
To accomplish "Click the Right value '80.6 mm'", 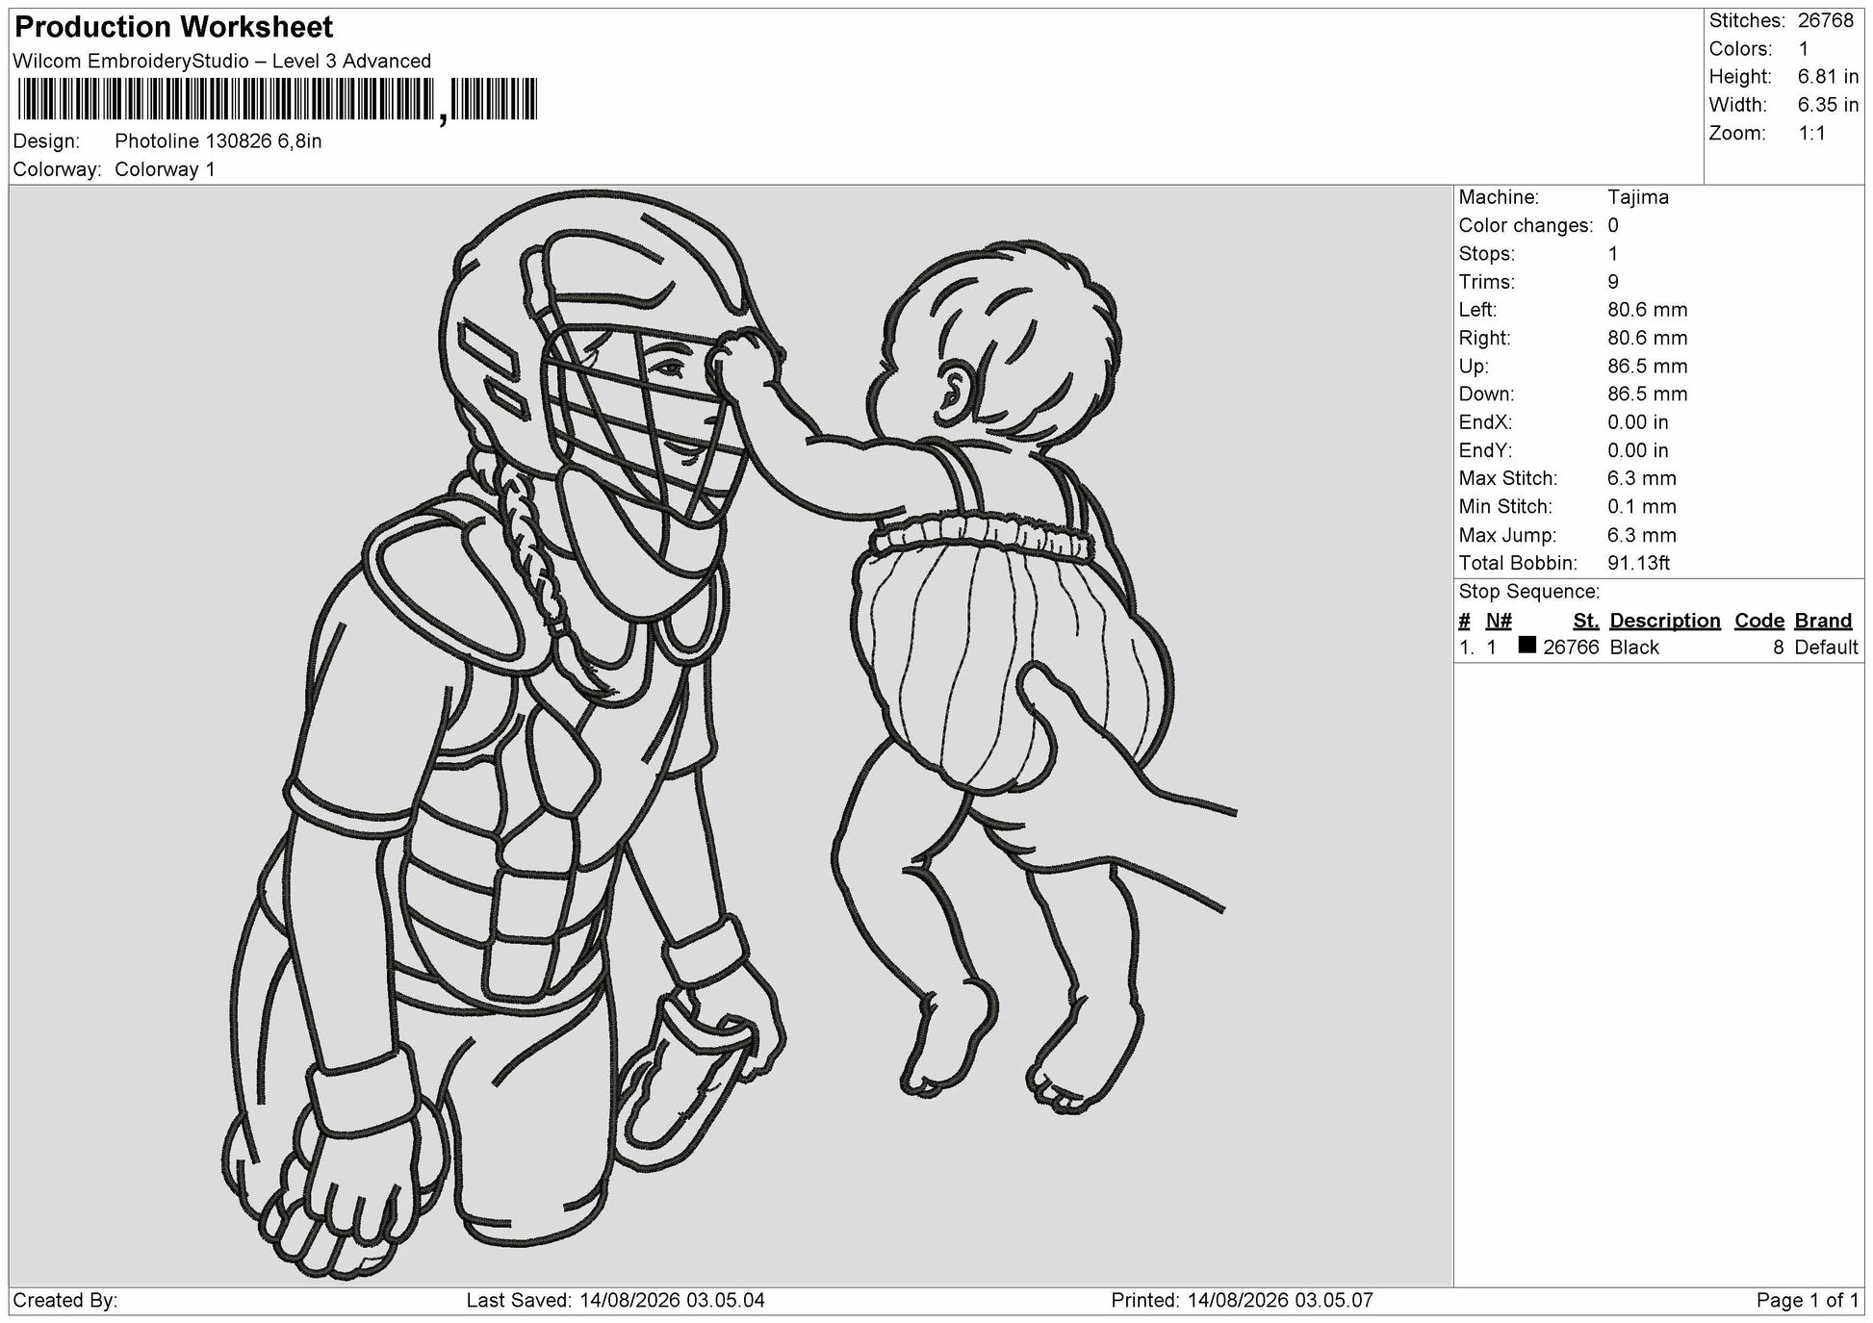I will coord(1647,338).
